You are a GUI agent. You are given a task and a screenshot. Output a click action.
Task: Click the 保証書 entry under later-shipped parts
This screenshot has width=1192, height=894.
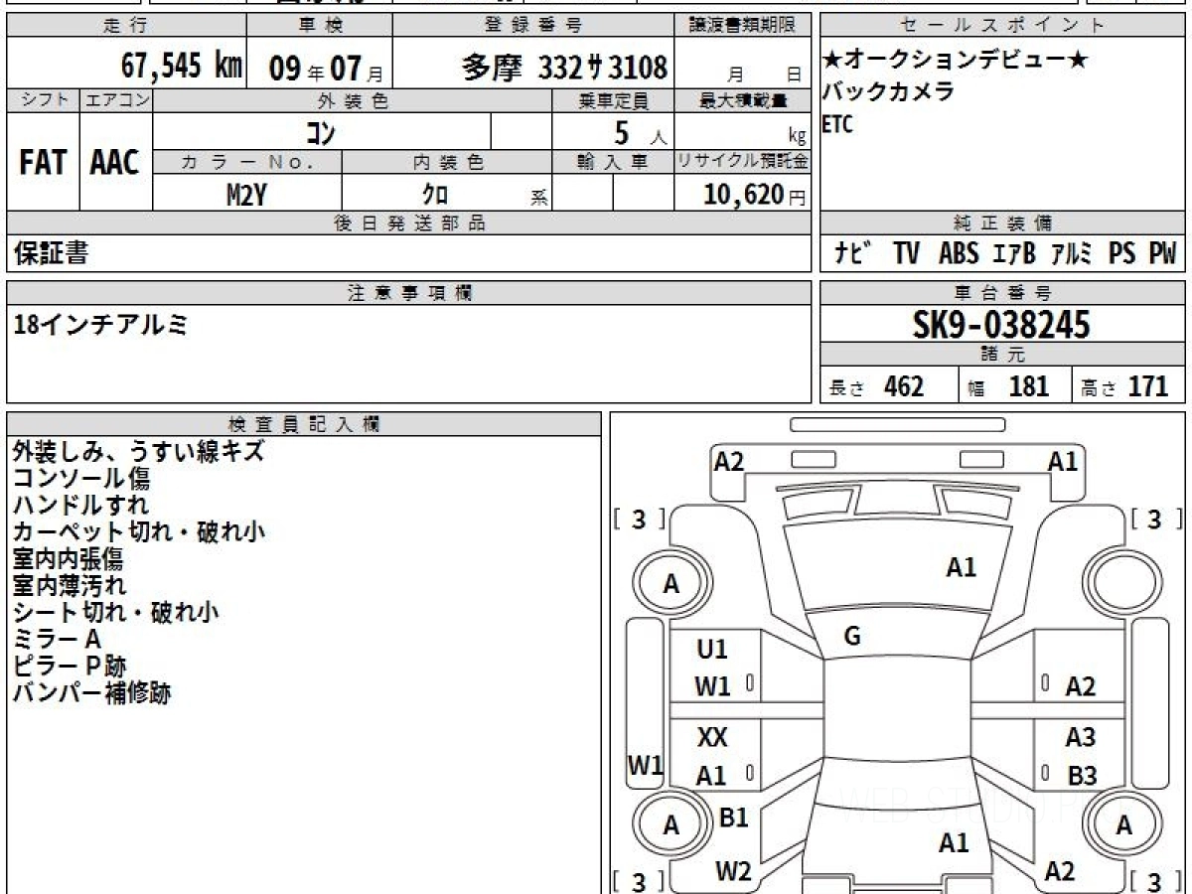click(52, 254)
